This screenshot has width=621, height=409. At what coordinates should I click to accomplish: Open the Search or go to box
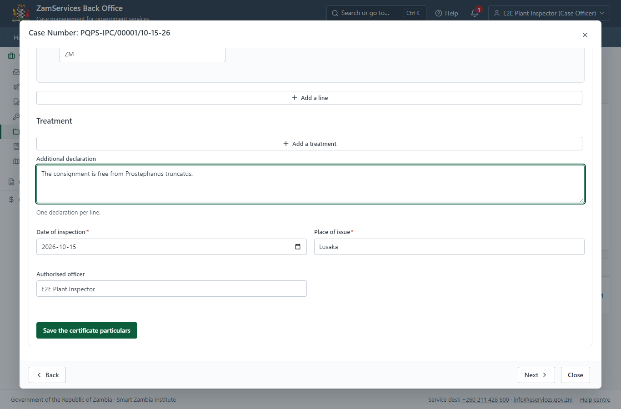click(x=376, y=13)
